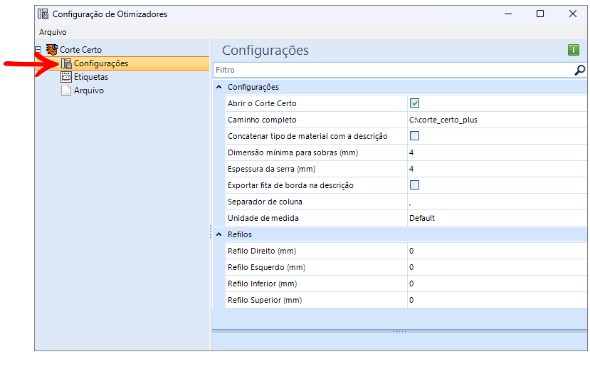Select the Arquivo tree item
590x369 pixels.
(x=89, y=90)
